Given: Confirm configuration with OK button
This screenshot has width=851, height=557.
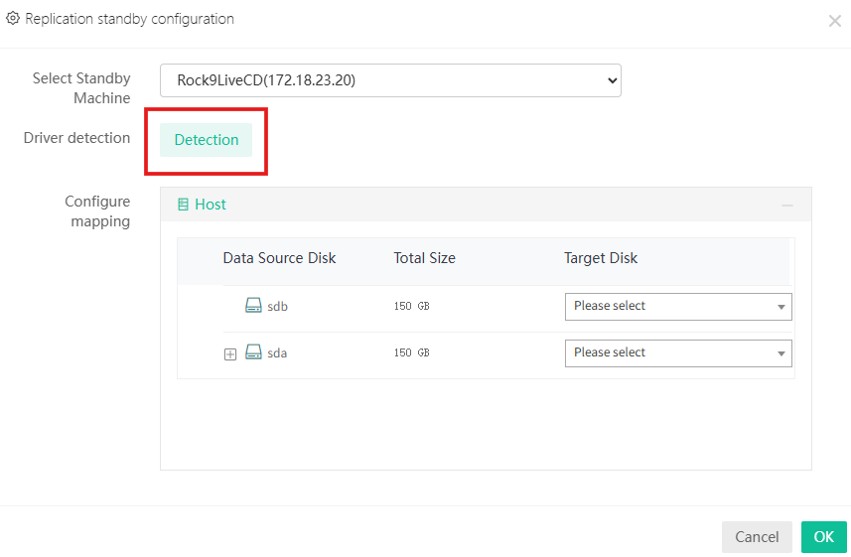Looking at the screenshot, I should coord(823,537).
